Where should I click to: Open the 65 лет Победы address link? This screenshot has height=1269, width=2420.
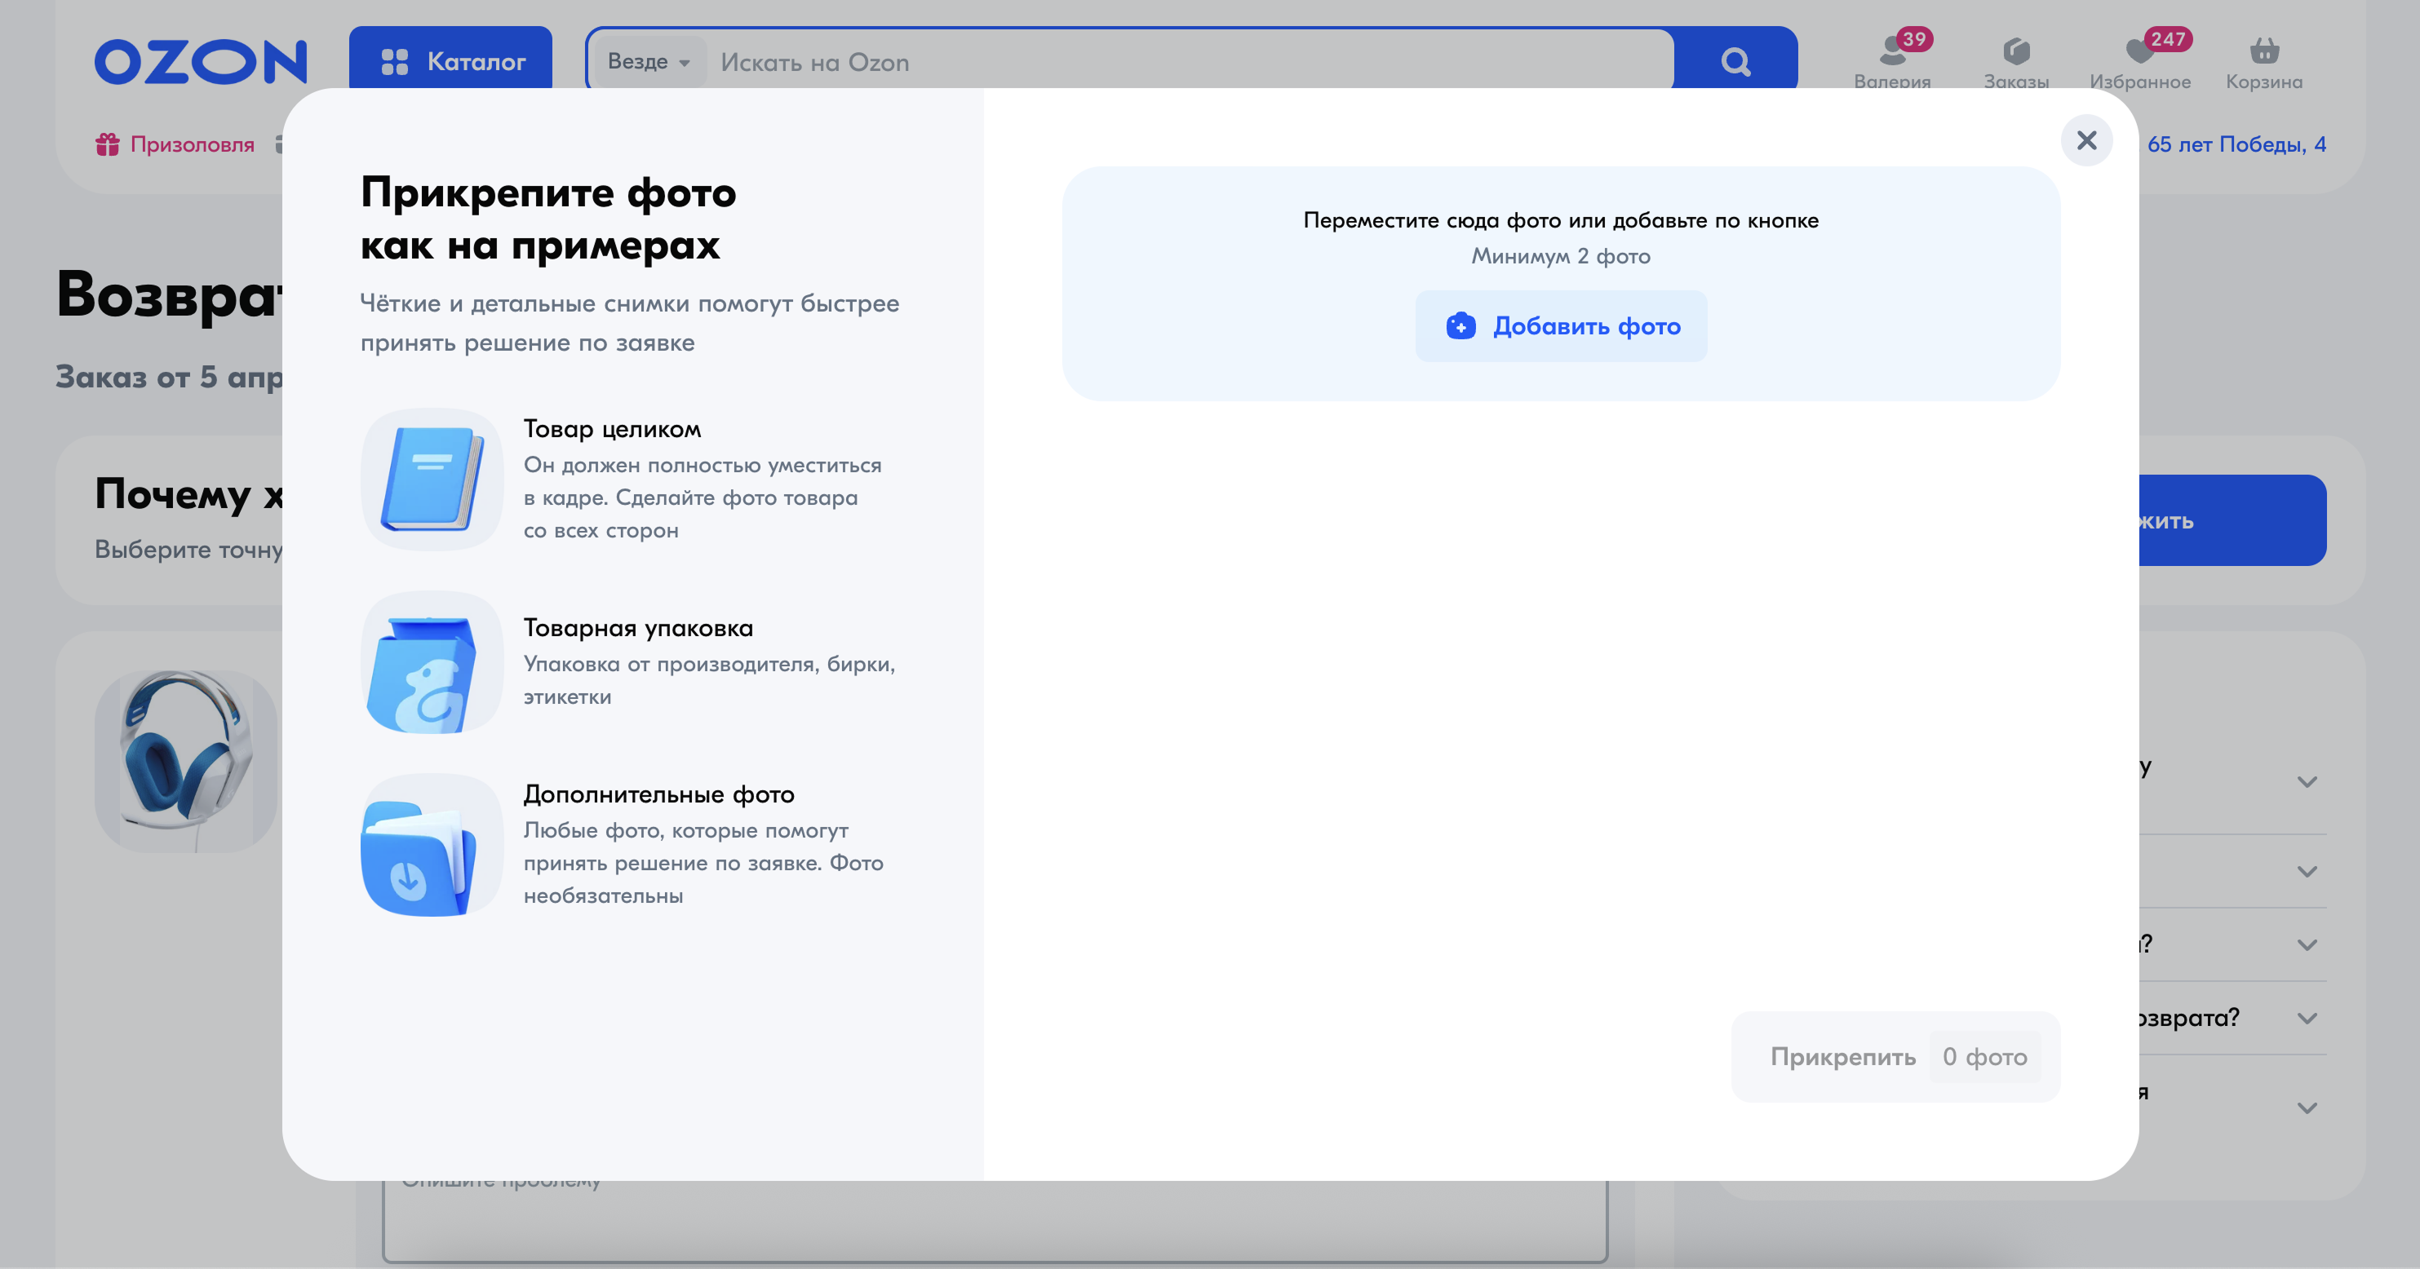coord(2236,144)
